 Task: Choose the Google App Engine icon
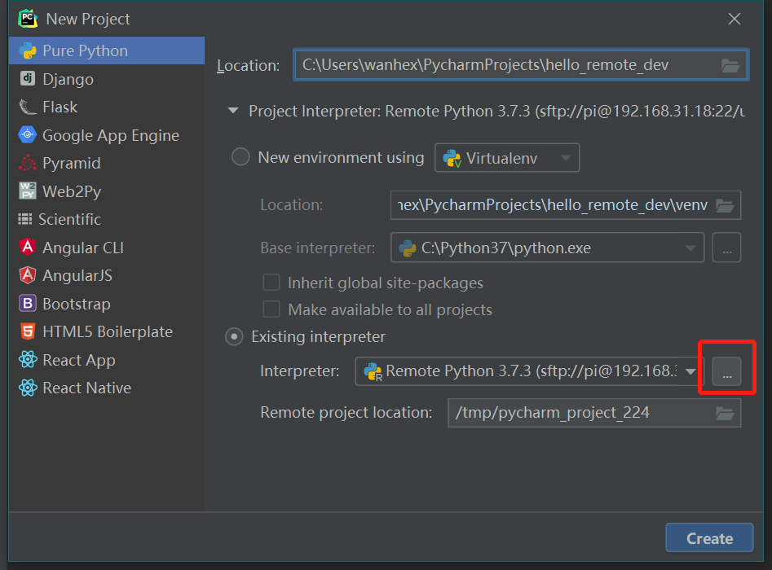pyautogui.click(x=28, y=135)
